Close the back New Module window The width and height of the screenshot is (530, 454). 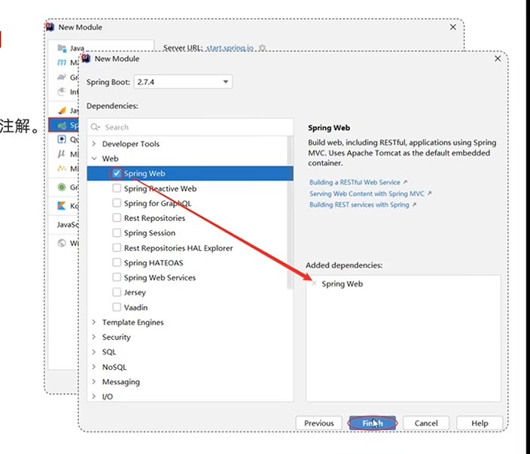[x=453, y=27]
